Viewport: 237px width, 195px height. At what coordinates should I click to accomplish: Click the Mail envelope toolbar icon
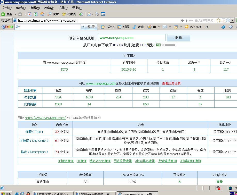click(89, 14)
